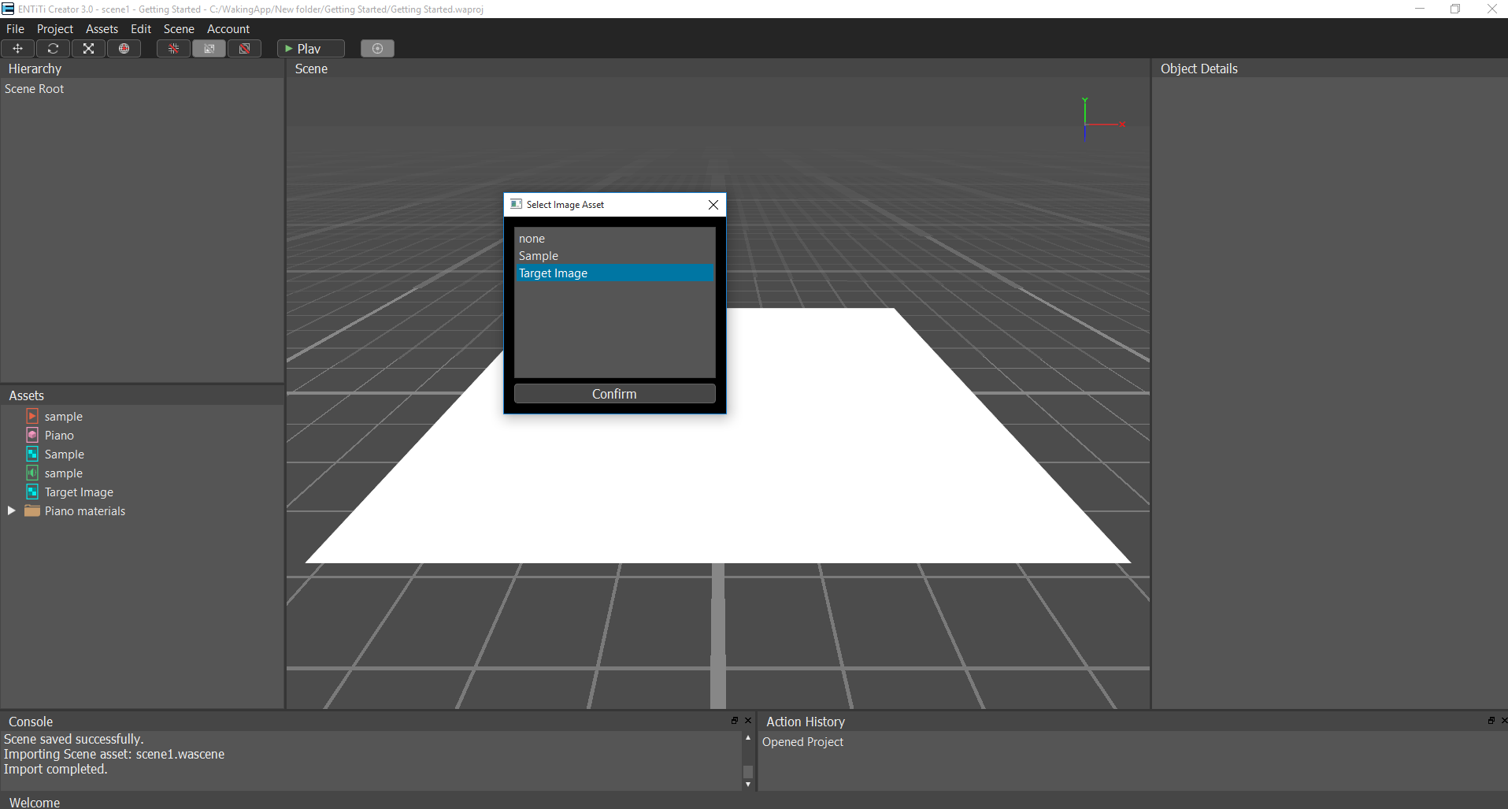Start Play mode
The image size is (1508, 809).
(x=310, y=49)
